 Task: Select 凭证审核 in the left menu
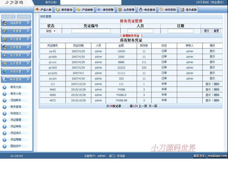pyautogui.click(x=16, y=126)
